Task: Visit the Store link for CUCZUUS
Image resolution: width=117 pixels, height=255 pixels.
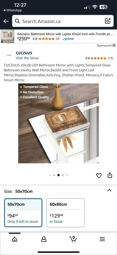Action: (27, 58)
